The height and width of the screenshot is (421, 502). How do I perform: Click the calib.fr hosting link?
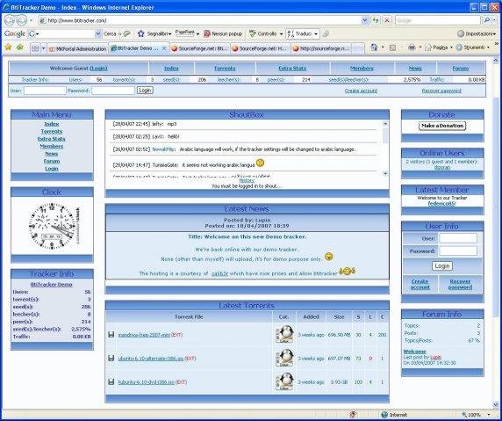tap(220, 273)
